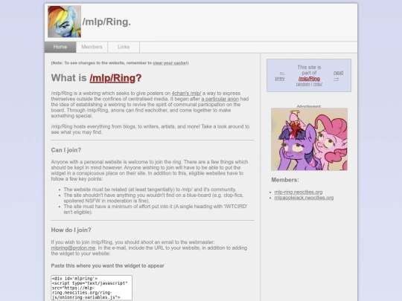Click the /mlp/Ring. site title
Image resolution: width=402 pixels, height=301 pixels.
pos(106,22)
